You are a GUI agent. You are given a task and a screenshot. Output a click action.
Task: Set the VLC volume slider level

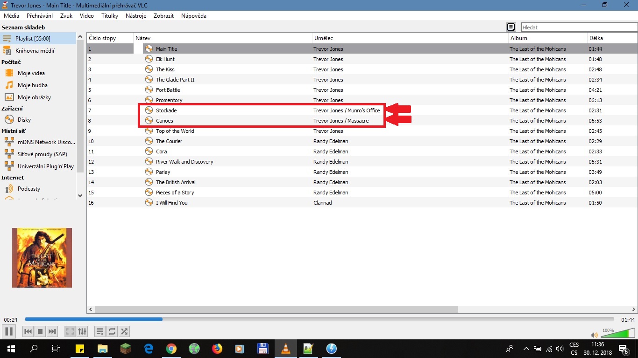coord(618,333)
